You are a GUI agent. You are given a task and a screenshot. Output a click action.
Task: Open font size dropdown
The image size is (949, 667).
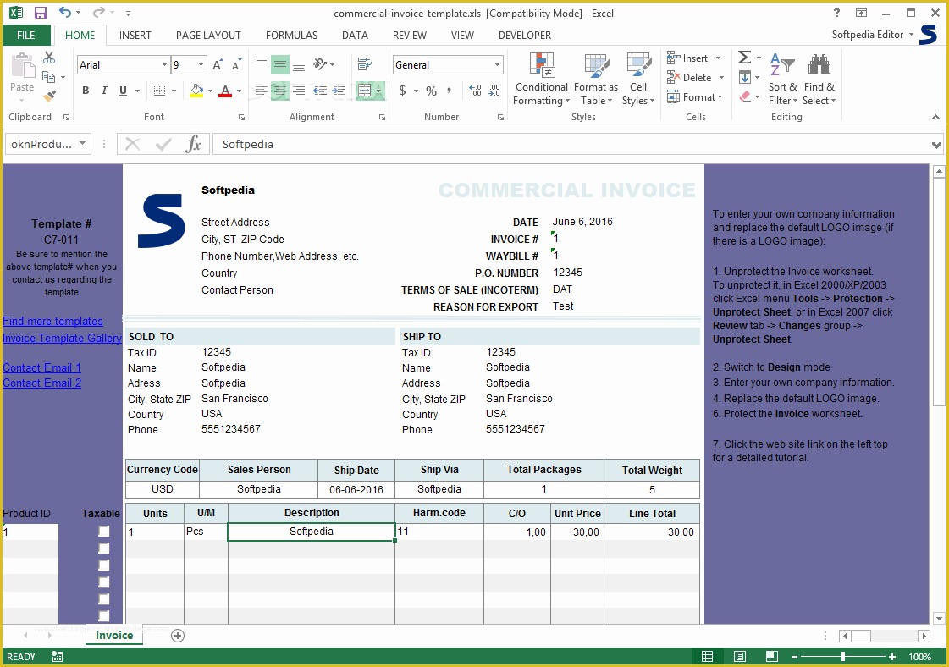201,65
